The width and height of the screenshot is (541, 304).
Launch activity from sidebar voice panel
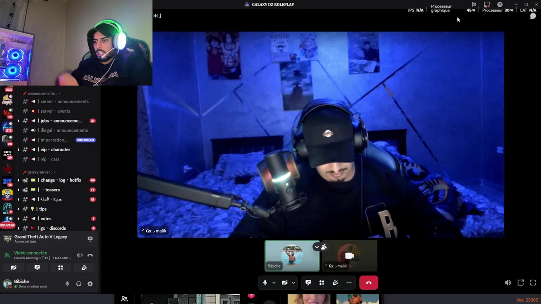(x=60, y=268)
